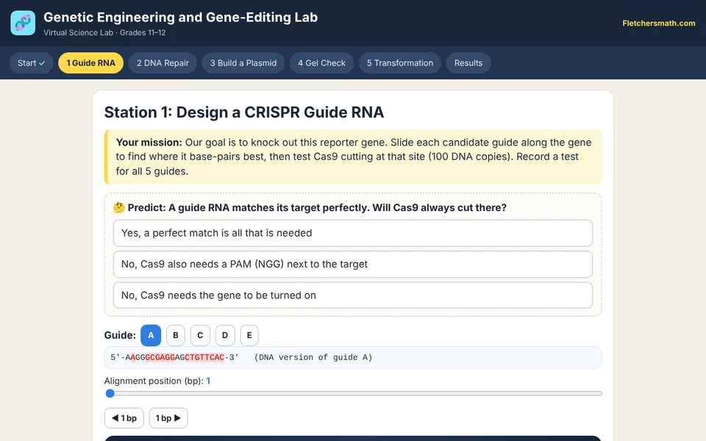Choose 'No, Cas9 also needs a PAM (NGG)' answer
The width and height of the screenshot is (706, 441).
(x=352, y=264)
